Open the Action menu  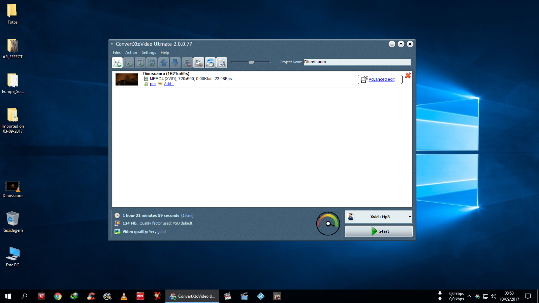(131, 53)
